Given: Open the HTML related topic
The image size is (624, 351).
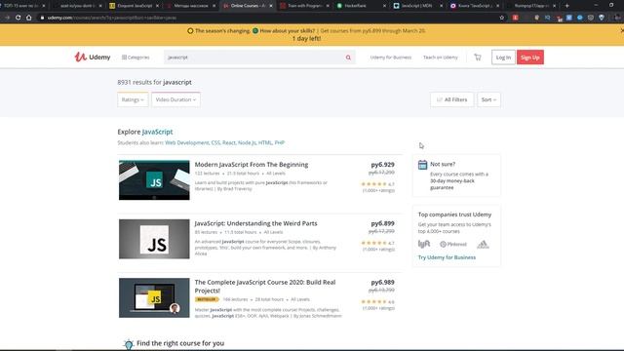Looking at the screenshot, I should click(265, 142).
